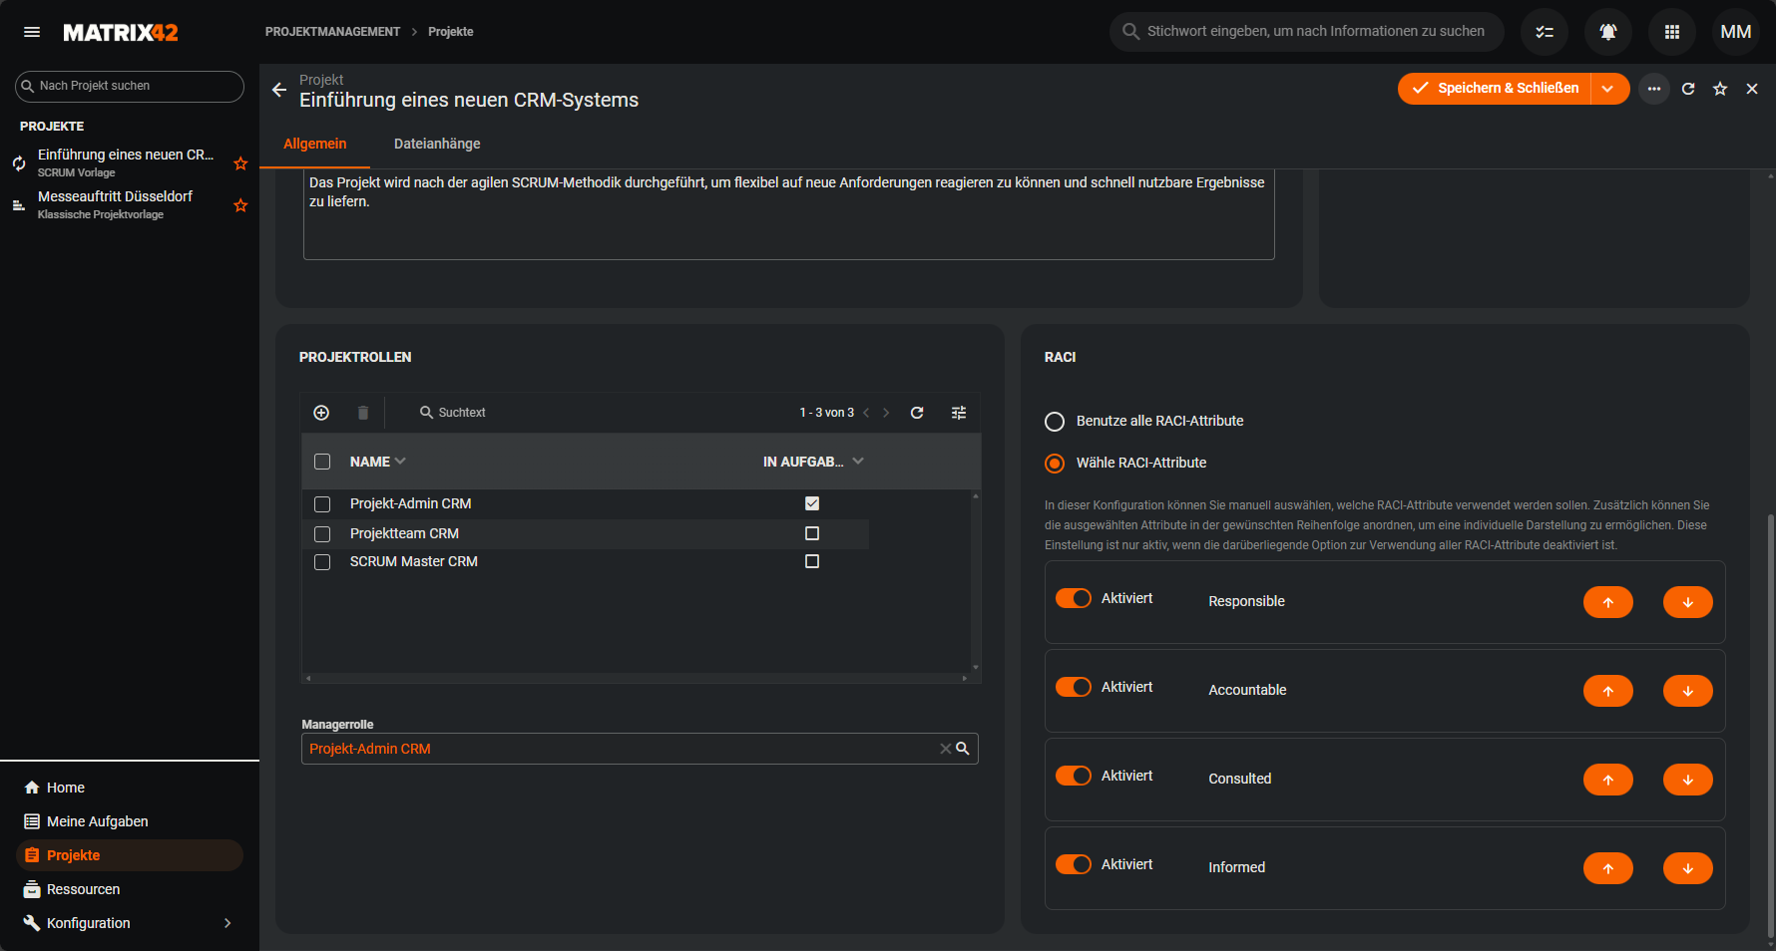Check the Projektteam CRM row checkbox
Image resolution: width=1776 pixels, height=951 pixels.
coord(322,534)
